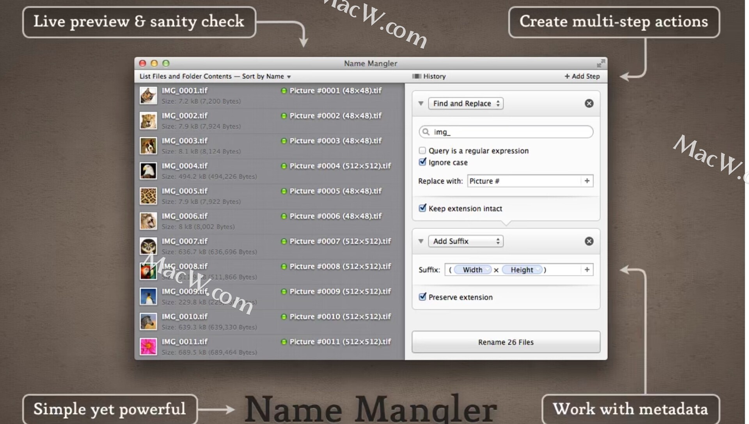The image size is (749, 424).
Task: Click Rename 26 Files button
Action: click(x=506, y=342)
